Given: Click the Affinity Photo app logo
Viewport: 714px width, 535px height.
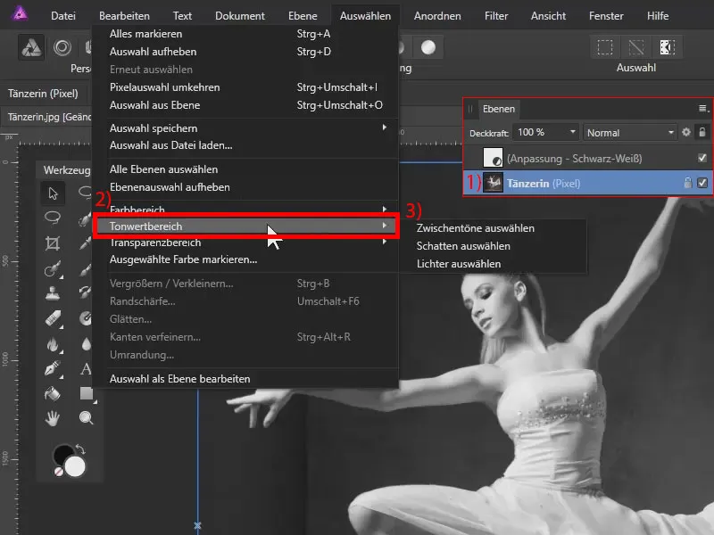Looking at the screenshot, I should pos(20,13).
